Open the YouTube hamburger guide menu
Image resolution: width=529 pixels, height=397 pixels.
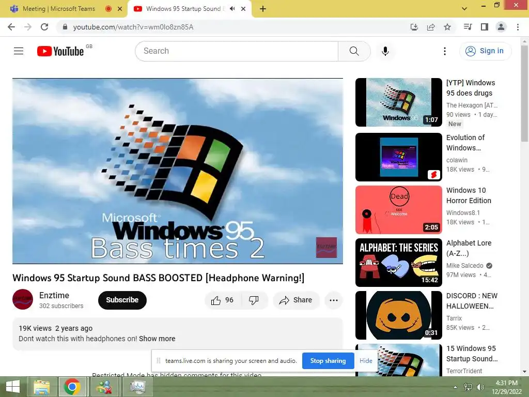click(x=19, y=51)
